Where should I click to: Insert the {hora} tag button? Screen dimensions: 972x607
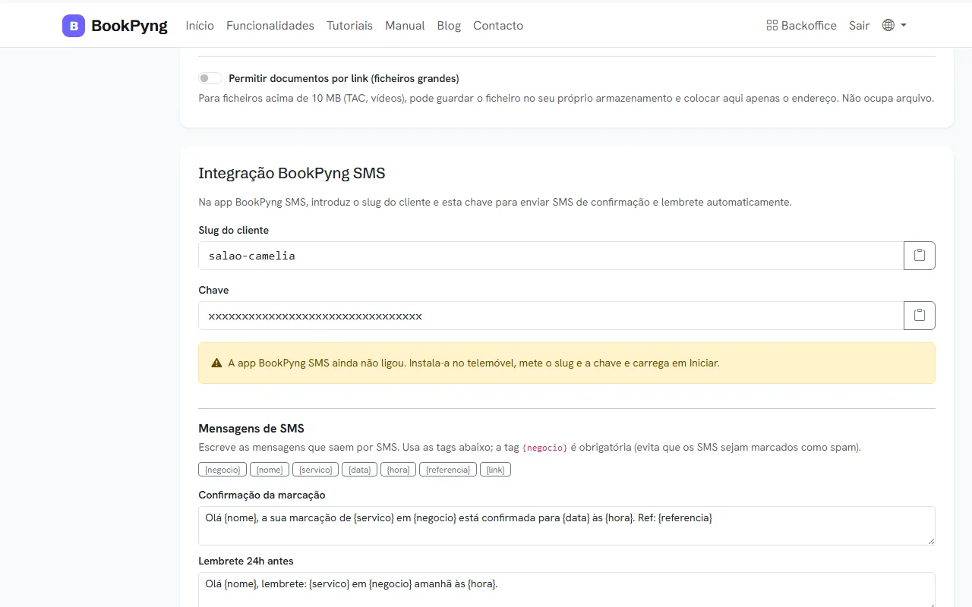399,470
